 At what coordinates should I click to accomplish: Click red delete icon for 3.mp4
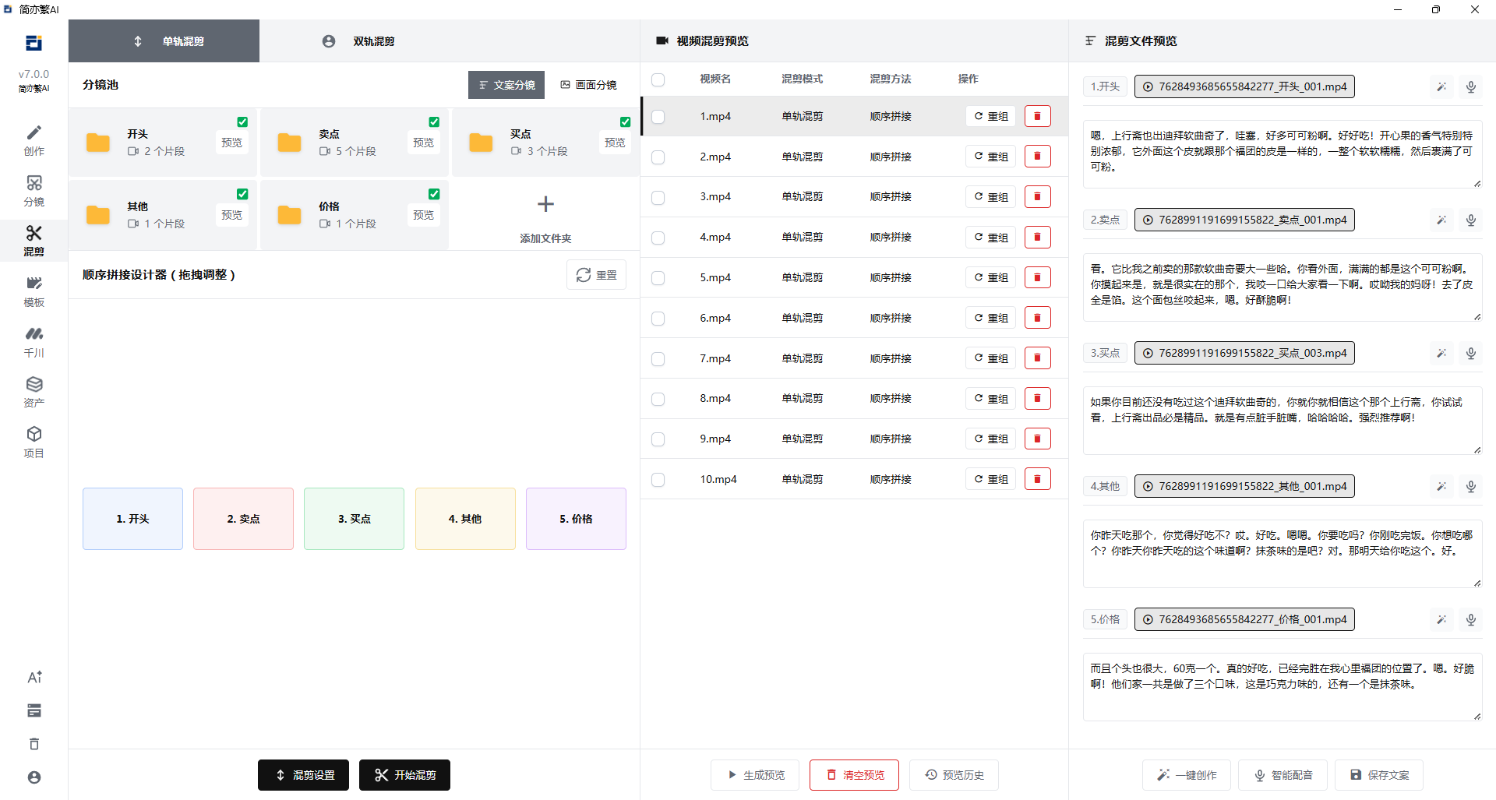[x=1037, y=197]
